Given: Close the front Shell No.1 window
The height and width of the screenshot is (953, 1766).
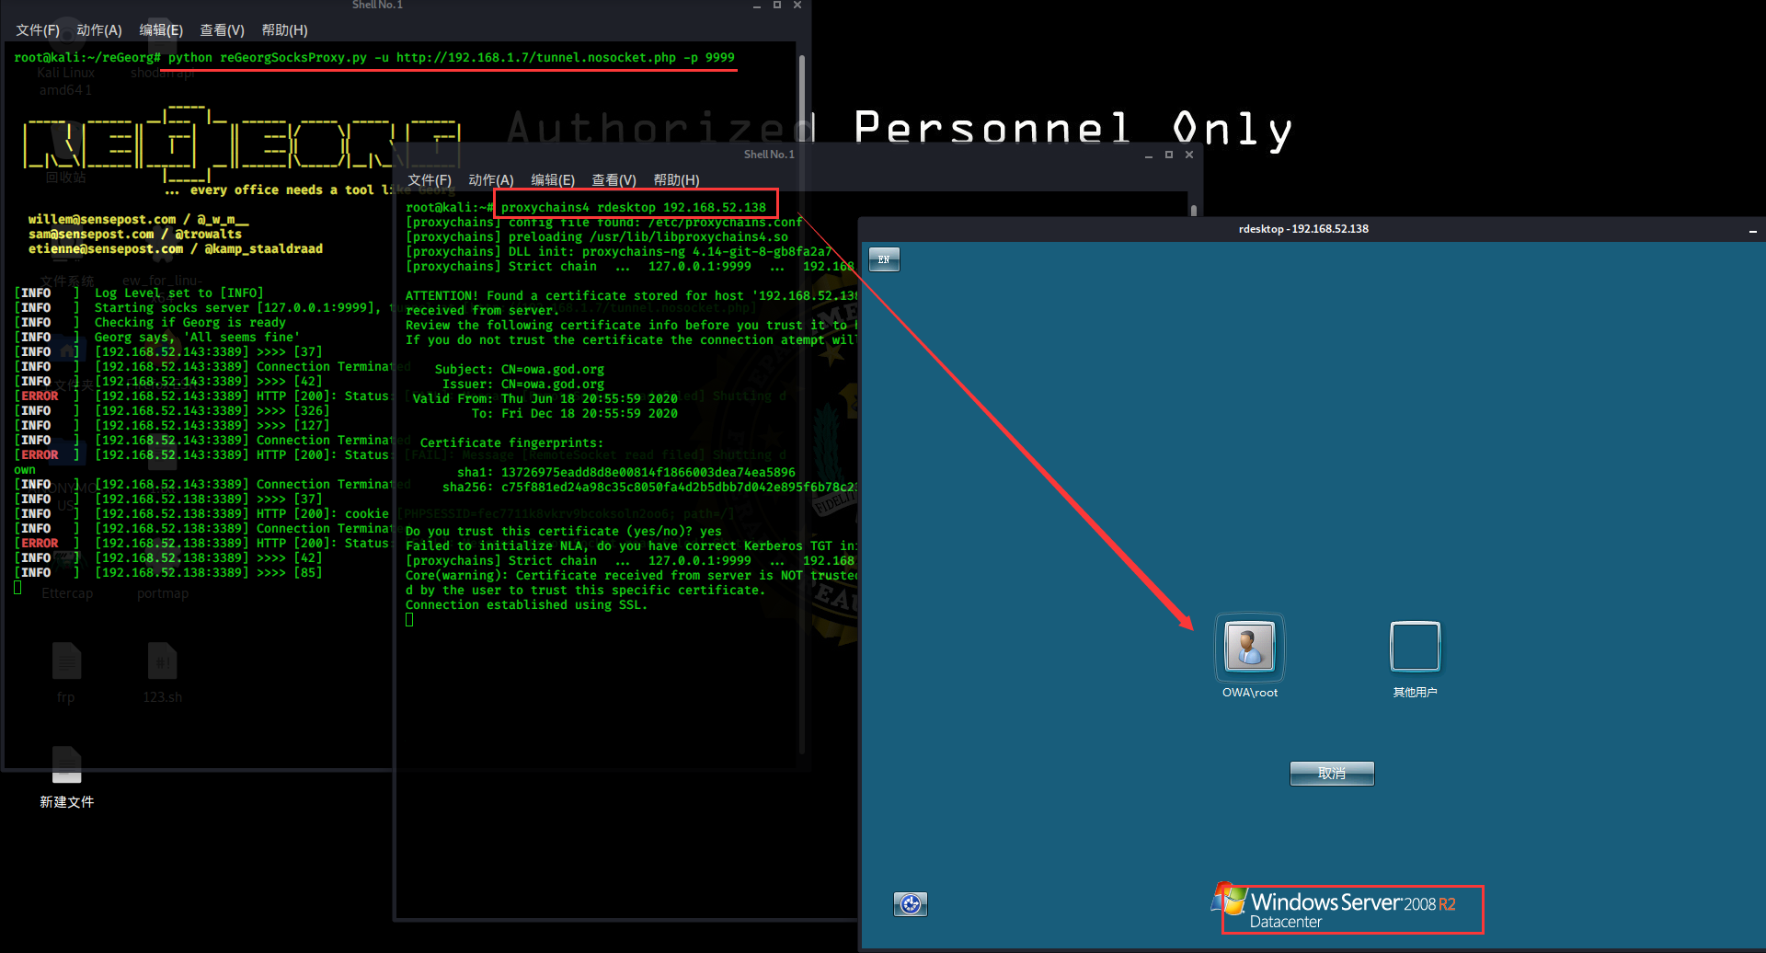Looking at the screenshot, I should [1189, 155].
